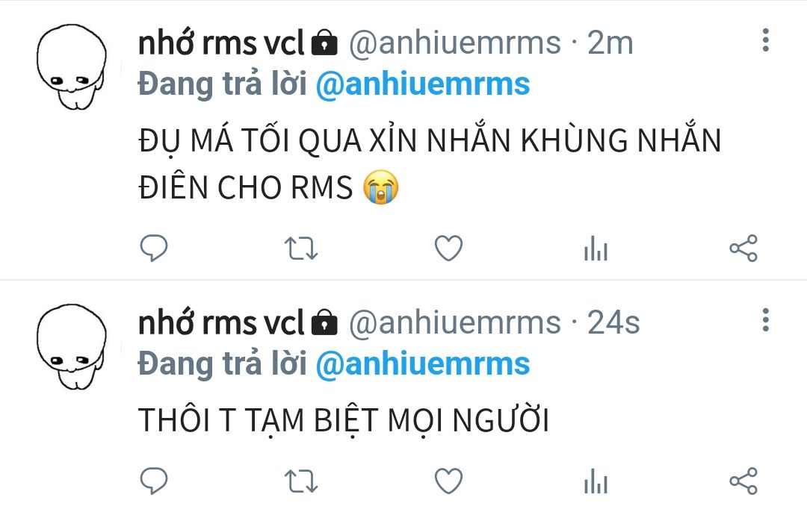Open @anhiuemrms mention link in first tweet
807x509 pixels.
click(422, 84)
